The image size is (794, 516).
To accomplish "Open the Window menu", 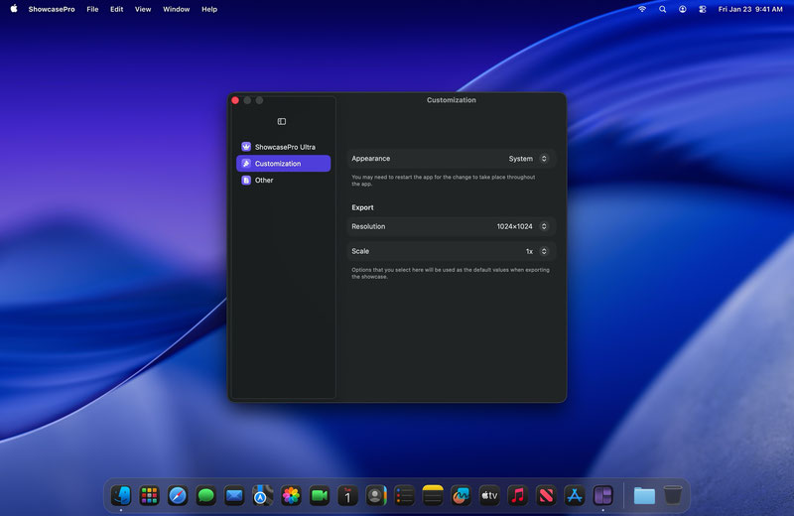I will click(x=176, y=9).
